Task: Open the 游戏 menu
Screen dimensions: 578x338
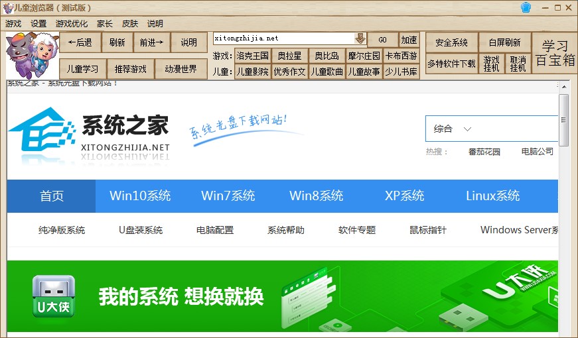Action: 14,24
